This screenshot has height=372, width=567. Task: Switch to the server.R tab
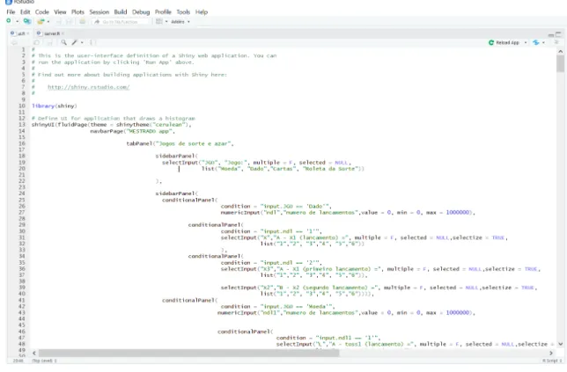[48, 33]
